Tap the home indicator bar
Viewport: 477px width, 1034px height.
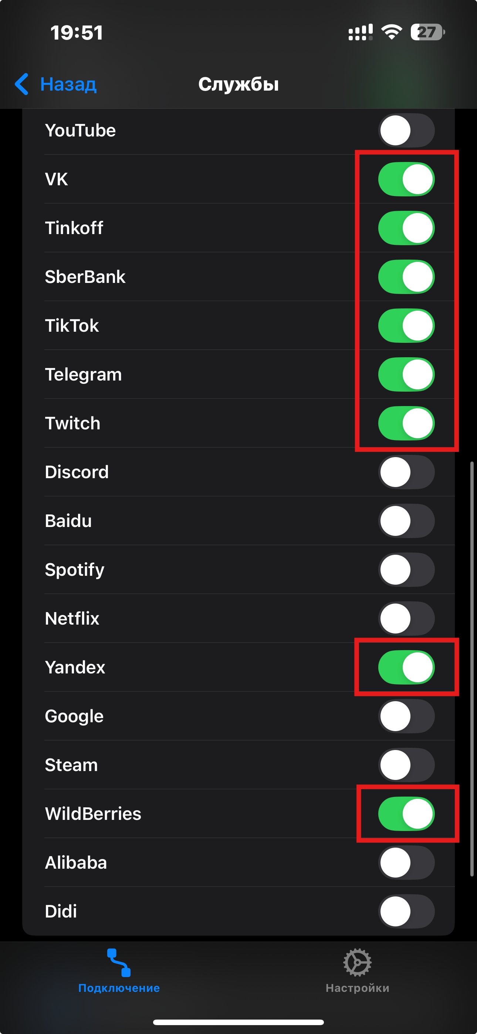pyautogui.click(x=238, y=1022)
